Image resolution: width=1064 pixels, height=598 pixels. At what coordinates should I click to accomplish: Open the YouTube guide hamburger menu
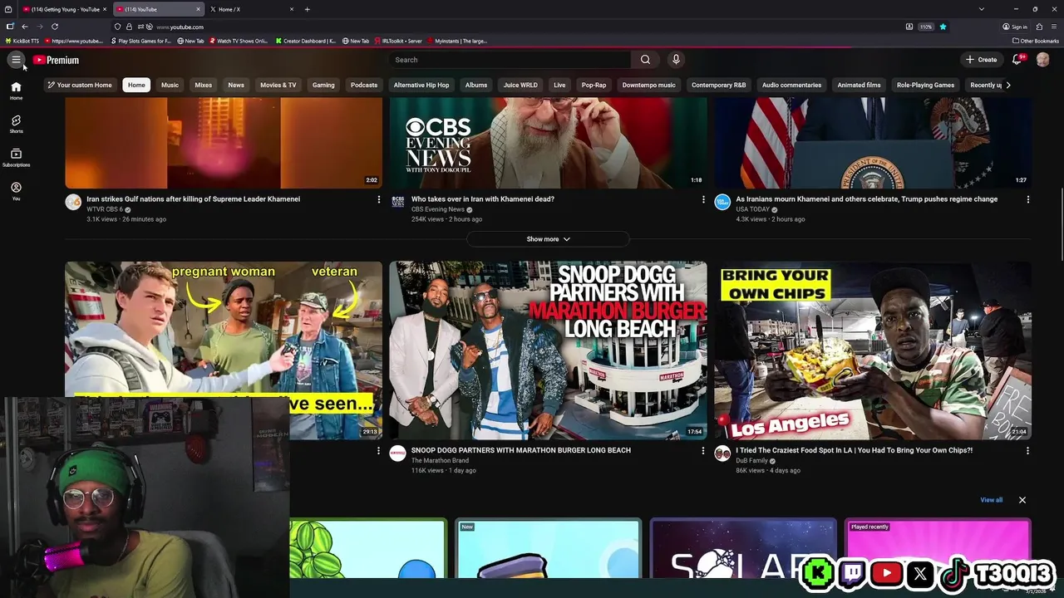16,60
